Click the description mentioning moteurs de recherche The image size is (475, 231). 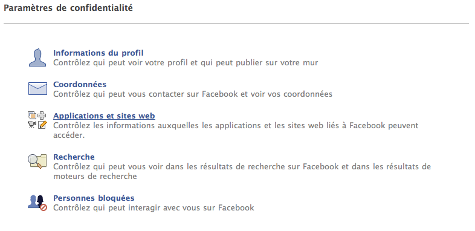pyautogui.click(x=242, y=171)
